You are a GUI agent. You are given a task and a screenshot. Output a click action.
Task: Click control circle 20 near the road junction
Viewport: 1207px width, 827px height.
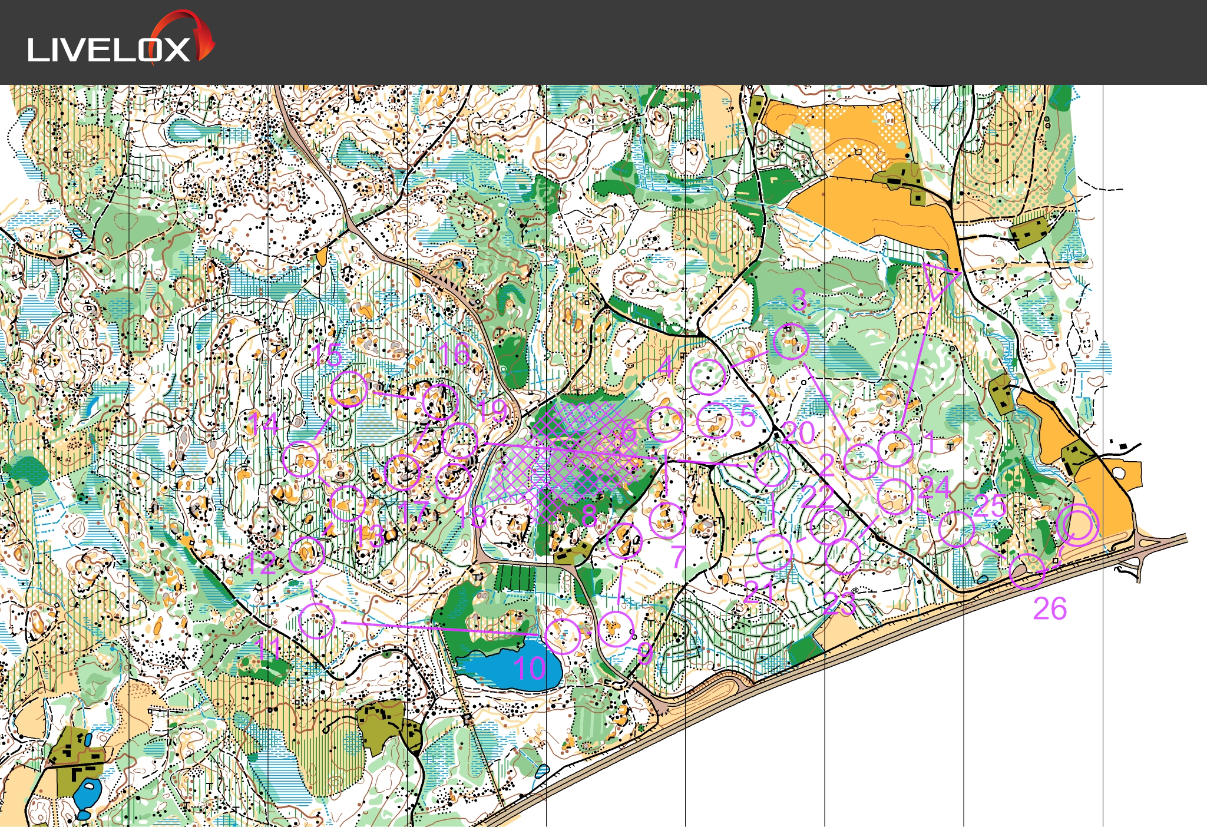(x=772, y=468)
